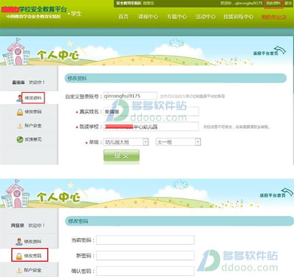Image resolution: width=294 pixels, height=277 pixels.
Task: Click the 自定义登录账号 input field
Action: pyautogui.click(x=130, y=96)
